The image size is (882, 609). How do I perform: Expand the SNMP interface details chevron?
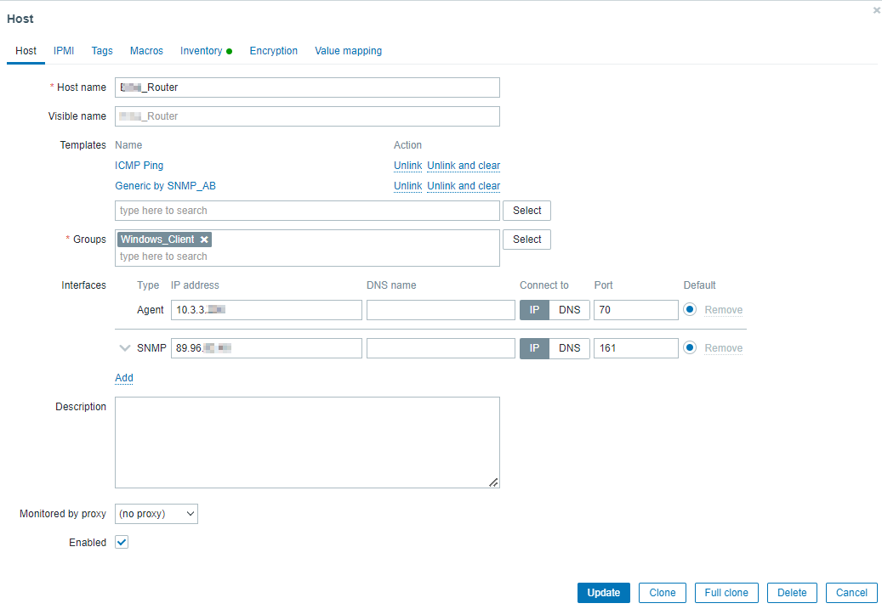[125, 348]
